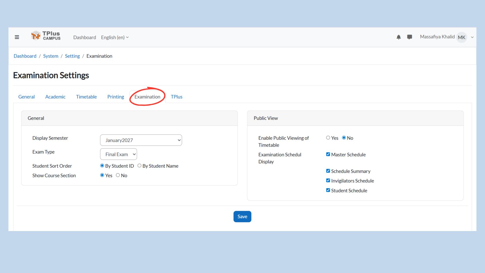Toggle the Invigilators Schedule checkbox

pos(328,180)
